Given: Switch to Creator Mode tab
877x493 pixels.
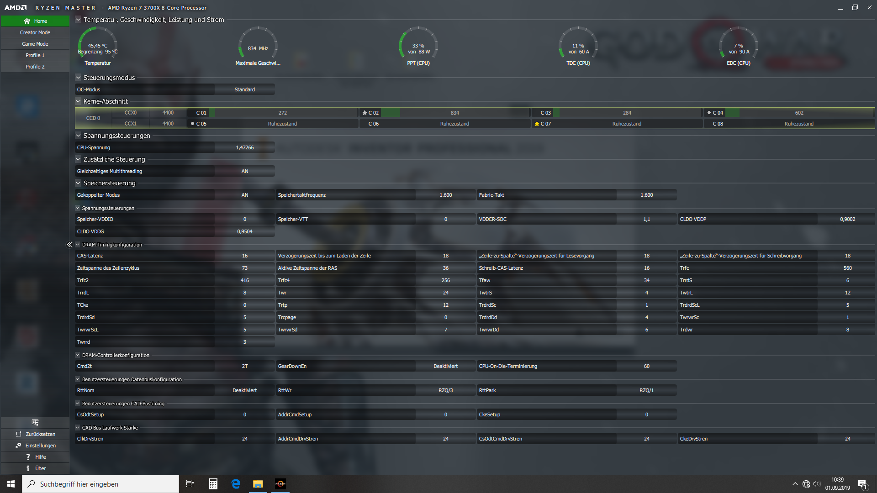Looking at the screenshot, I should click(x=35, y=32).
